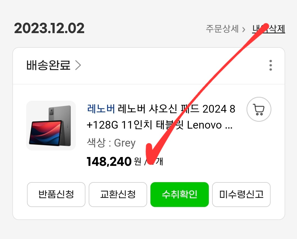
Task: Click the +128G 11인치 태블릿 Lenovo title line
Action: tap(160, 125)
